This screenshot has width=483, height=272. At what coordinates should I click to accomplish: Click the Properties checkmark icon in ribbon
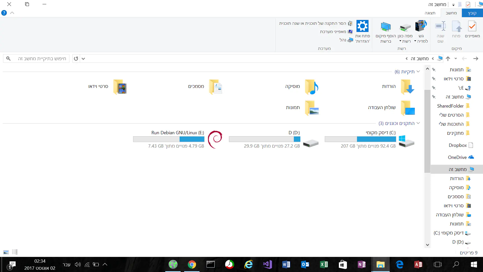[472, 26]
